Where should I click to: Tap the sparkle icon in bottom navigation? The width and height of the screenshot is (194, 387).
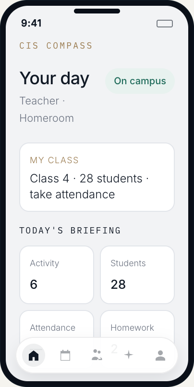(x=129, y=355)
